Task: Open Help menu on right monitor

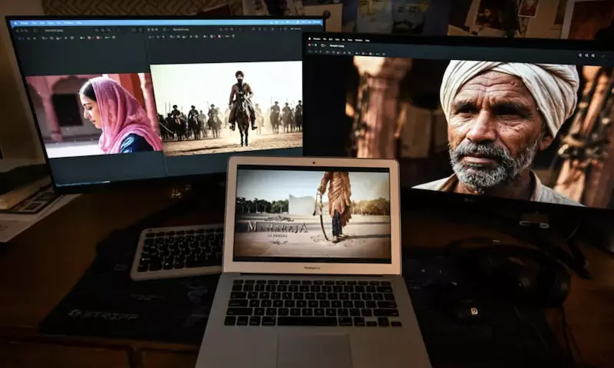Action: coord(368,41)
